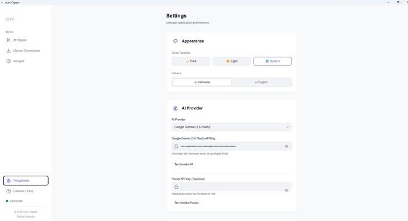Switch theme to Dark
408x221 pixels.
point(191,61)
